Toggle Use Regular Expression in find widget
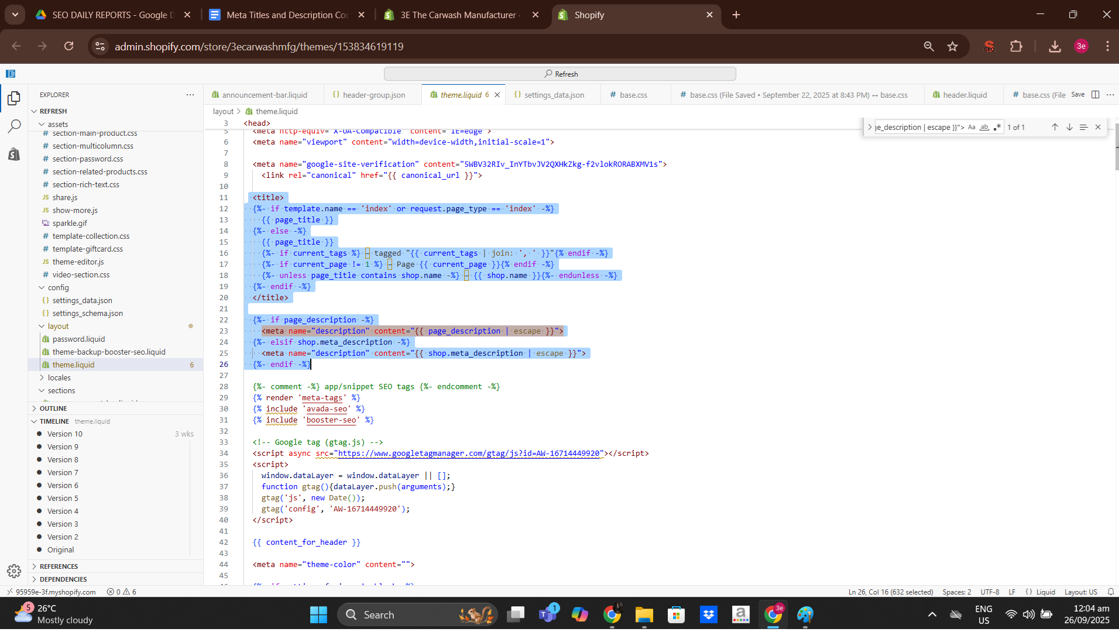1119x632 pixels. coord(997,127)
